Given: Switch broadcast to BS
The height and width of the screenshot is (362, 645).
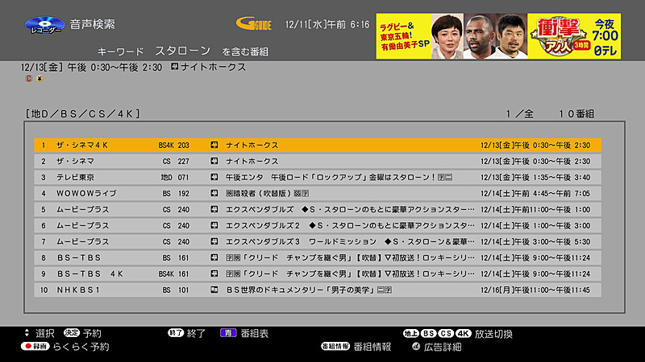Looking at the screenshot, I should click(428, 334).
